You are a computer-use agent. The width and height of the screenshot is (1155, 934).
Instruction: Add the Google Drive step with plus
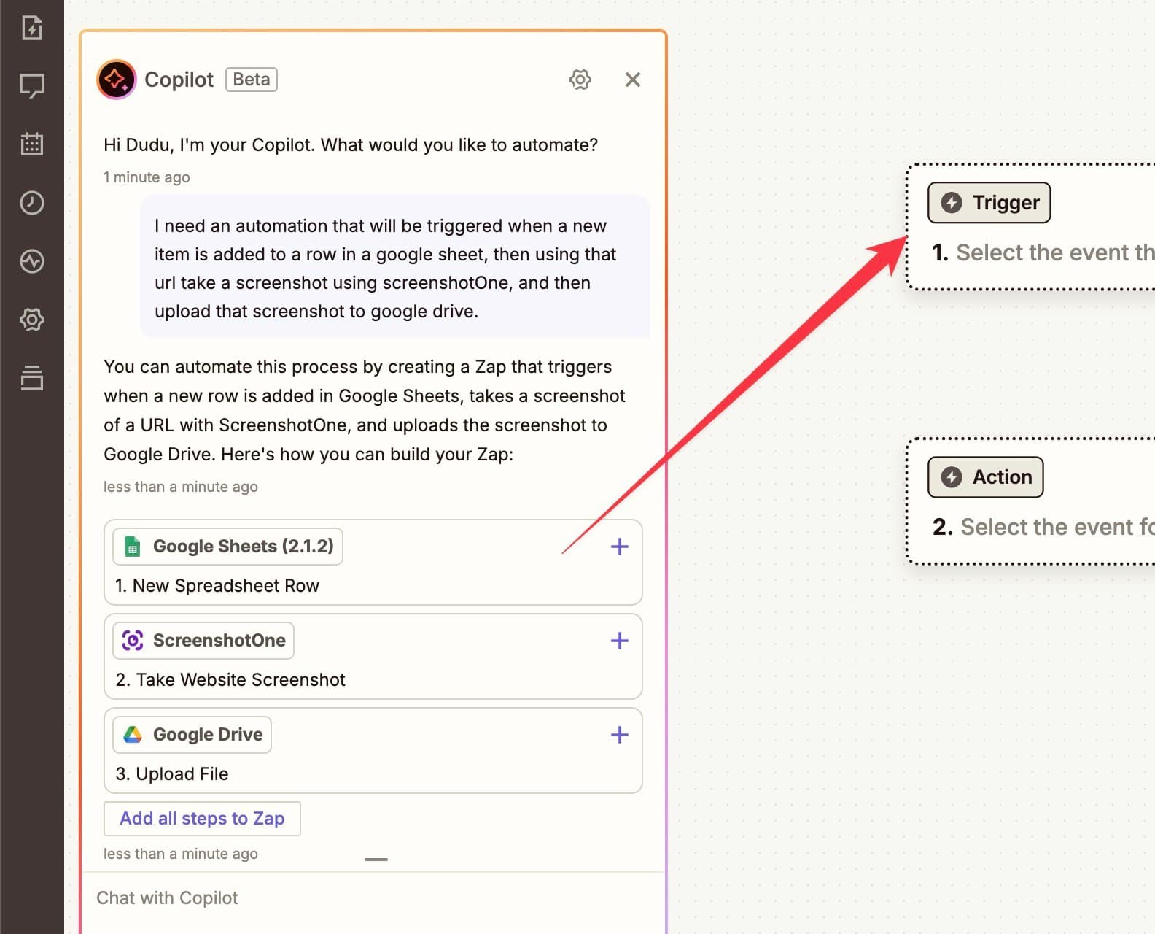(x=620, y=735)
